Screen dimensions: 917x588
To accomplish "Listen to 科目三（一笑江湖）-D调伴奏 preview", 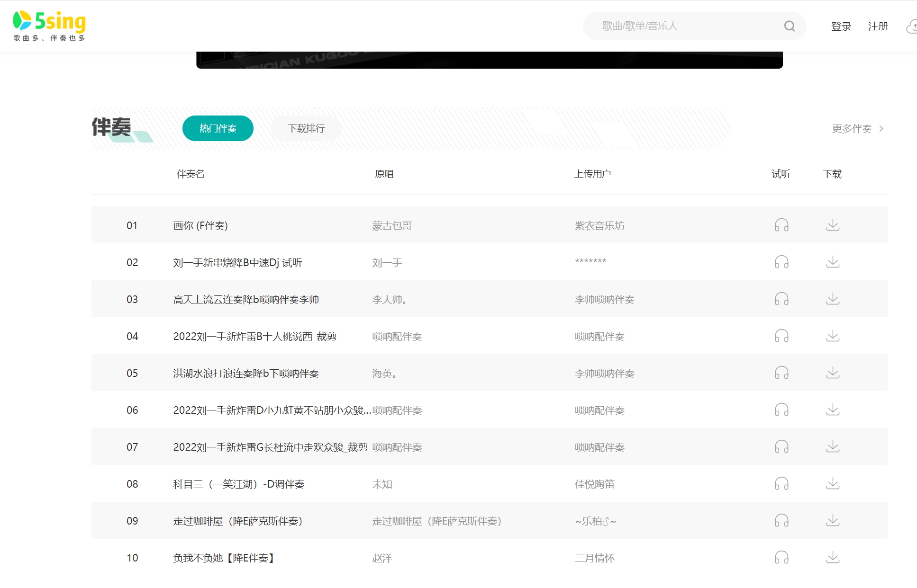I will (781, 483).
